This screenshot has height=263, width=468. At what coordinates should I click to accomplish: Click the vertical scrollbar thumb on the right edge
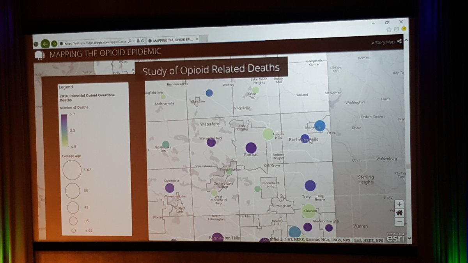coord(408,167)
